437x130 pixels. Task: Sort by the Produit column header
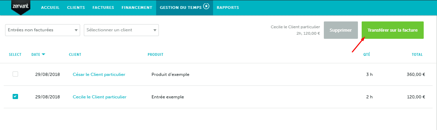(155, 54)
